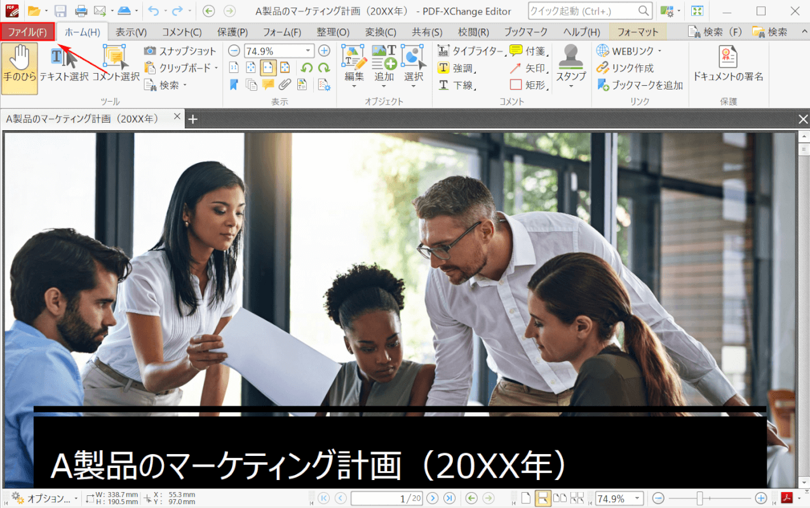Image resolution: width=810 pixels, height=508 pixels.
Task: Switch to the コメント(C) ribbon tab
Action: tap(182, 32)
